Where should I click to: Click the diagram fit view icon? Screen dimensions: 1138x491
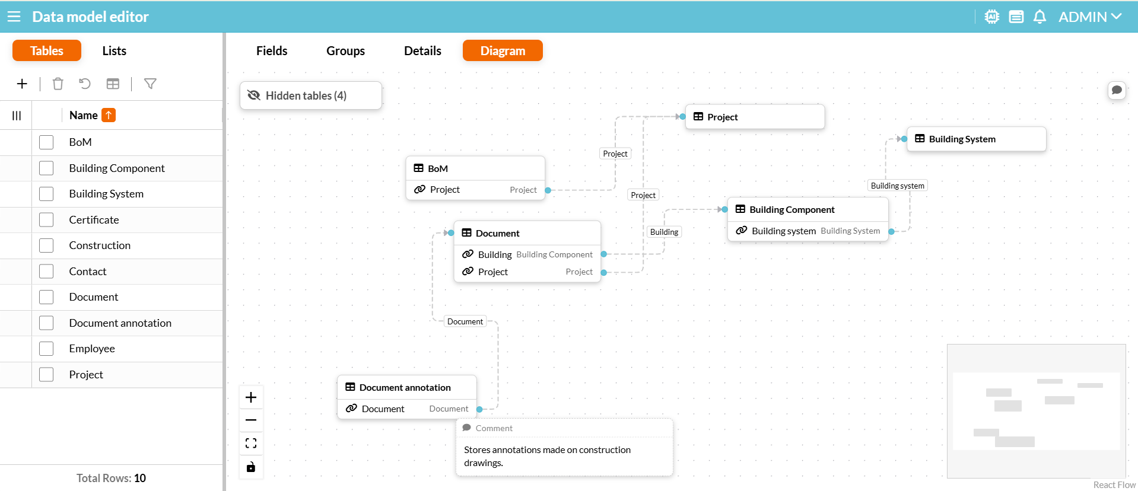tap(251, 443)
